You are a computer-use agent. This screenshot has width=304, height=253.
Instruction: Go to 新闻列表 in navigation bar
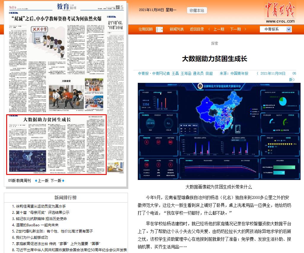tap(177, 29)
